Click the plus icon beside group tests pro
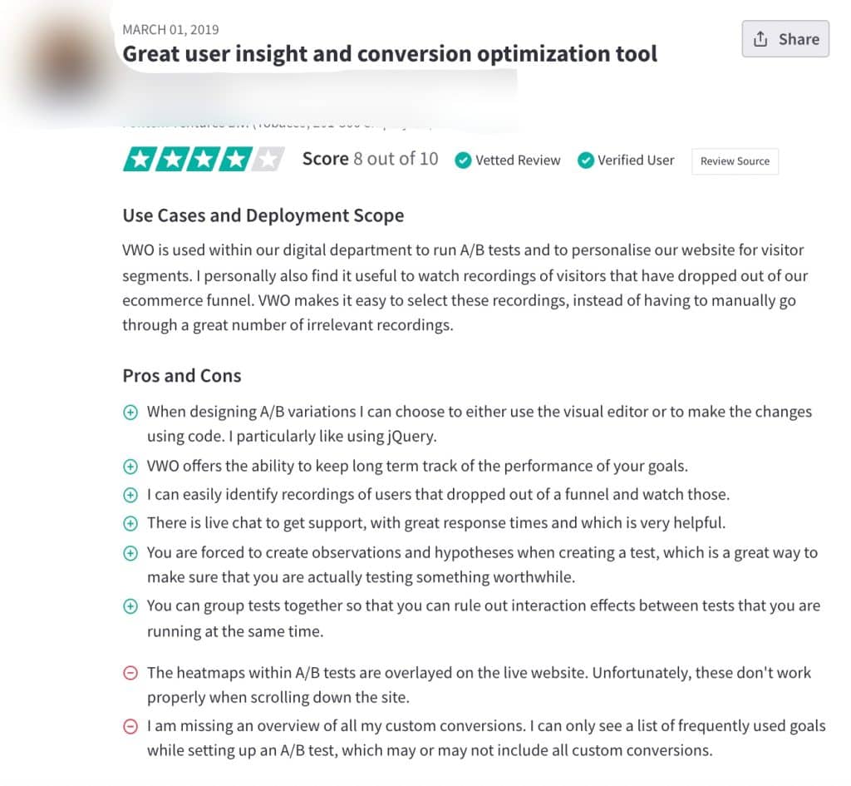Image resolution: width=851 pixels, height=786 pixels. (130, 606)
